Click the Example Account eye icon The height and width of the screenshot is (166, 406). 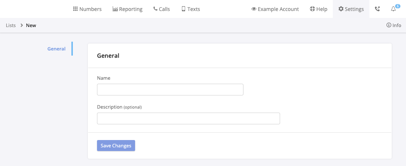254,9
